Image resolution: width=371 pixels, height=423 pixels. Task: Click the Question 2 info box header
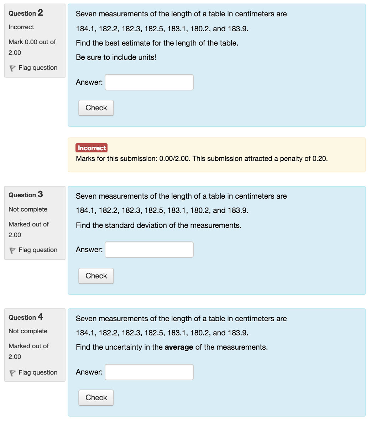[26, 13]
